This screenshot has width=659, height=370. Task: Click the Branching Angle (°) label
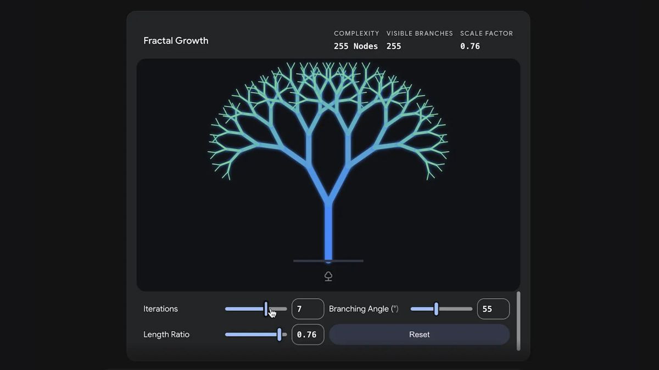[364, 309]
